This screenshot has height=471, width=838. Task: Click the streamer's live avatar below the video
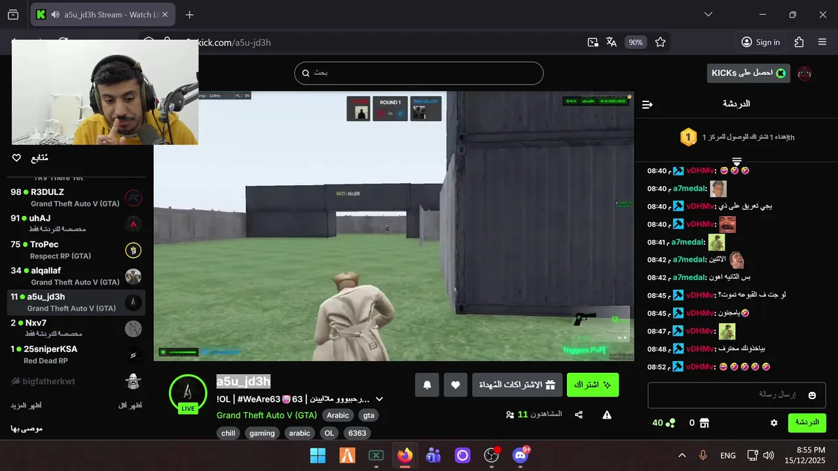(x=188, y=393)
